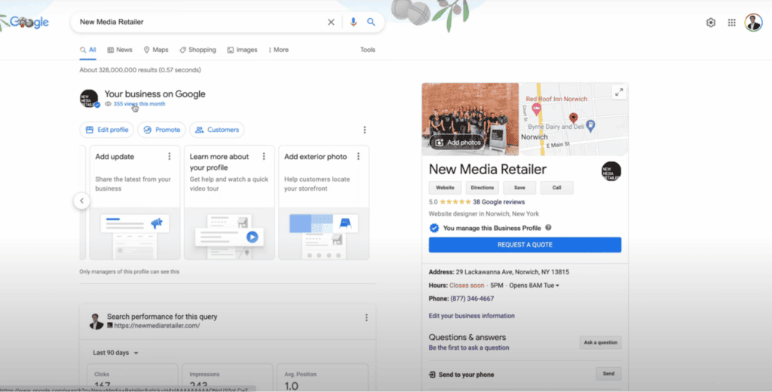Open three-dot menu beside Customers button
The height and width of the screenshot is (392, 772).
[364, 130]
